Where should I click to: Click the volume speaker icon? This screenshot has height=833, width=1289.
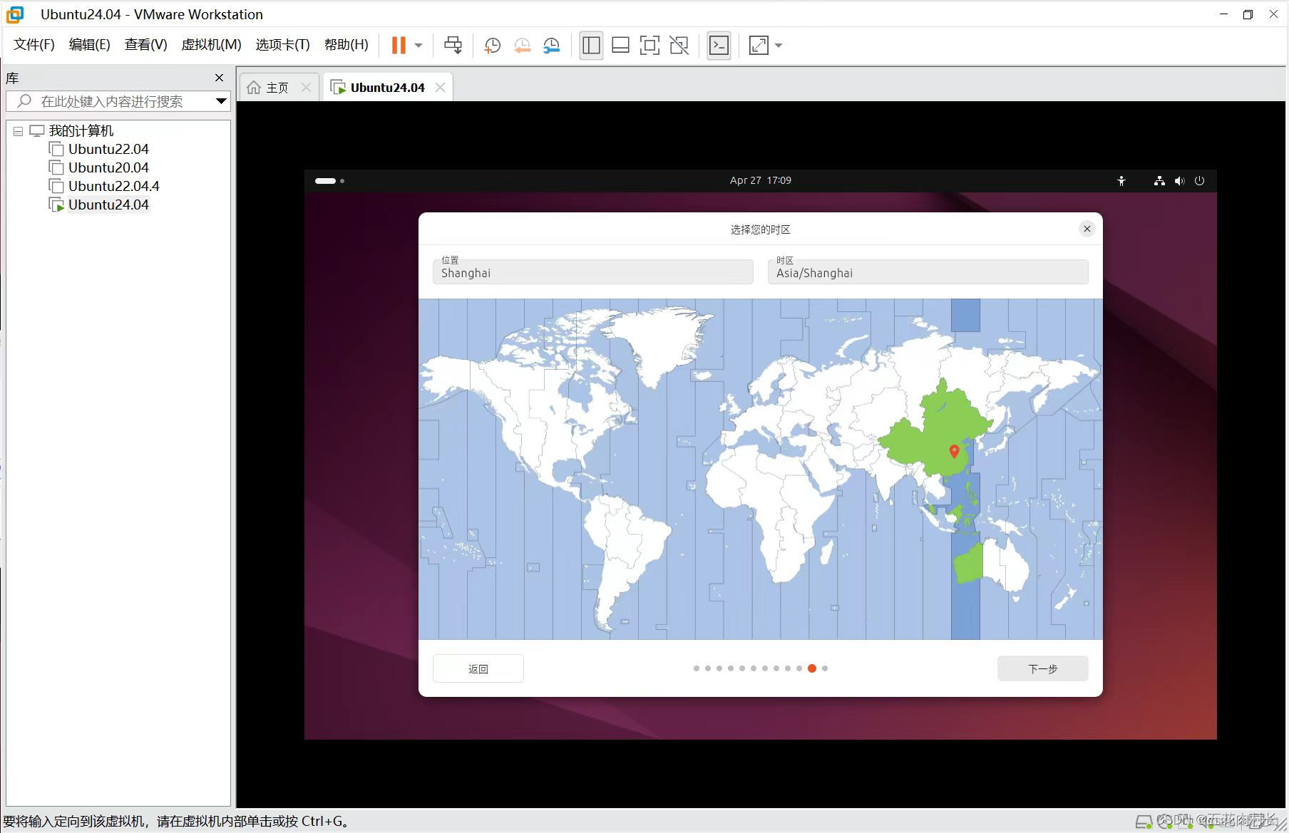pos(1179,181)
